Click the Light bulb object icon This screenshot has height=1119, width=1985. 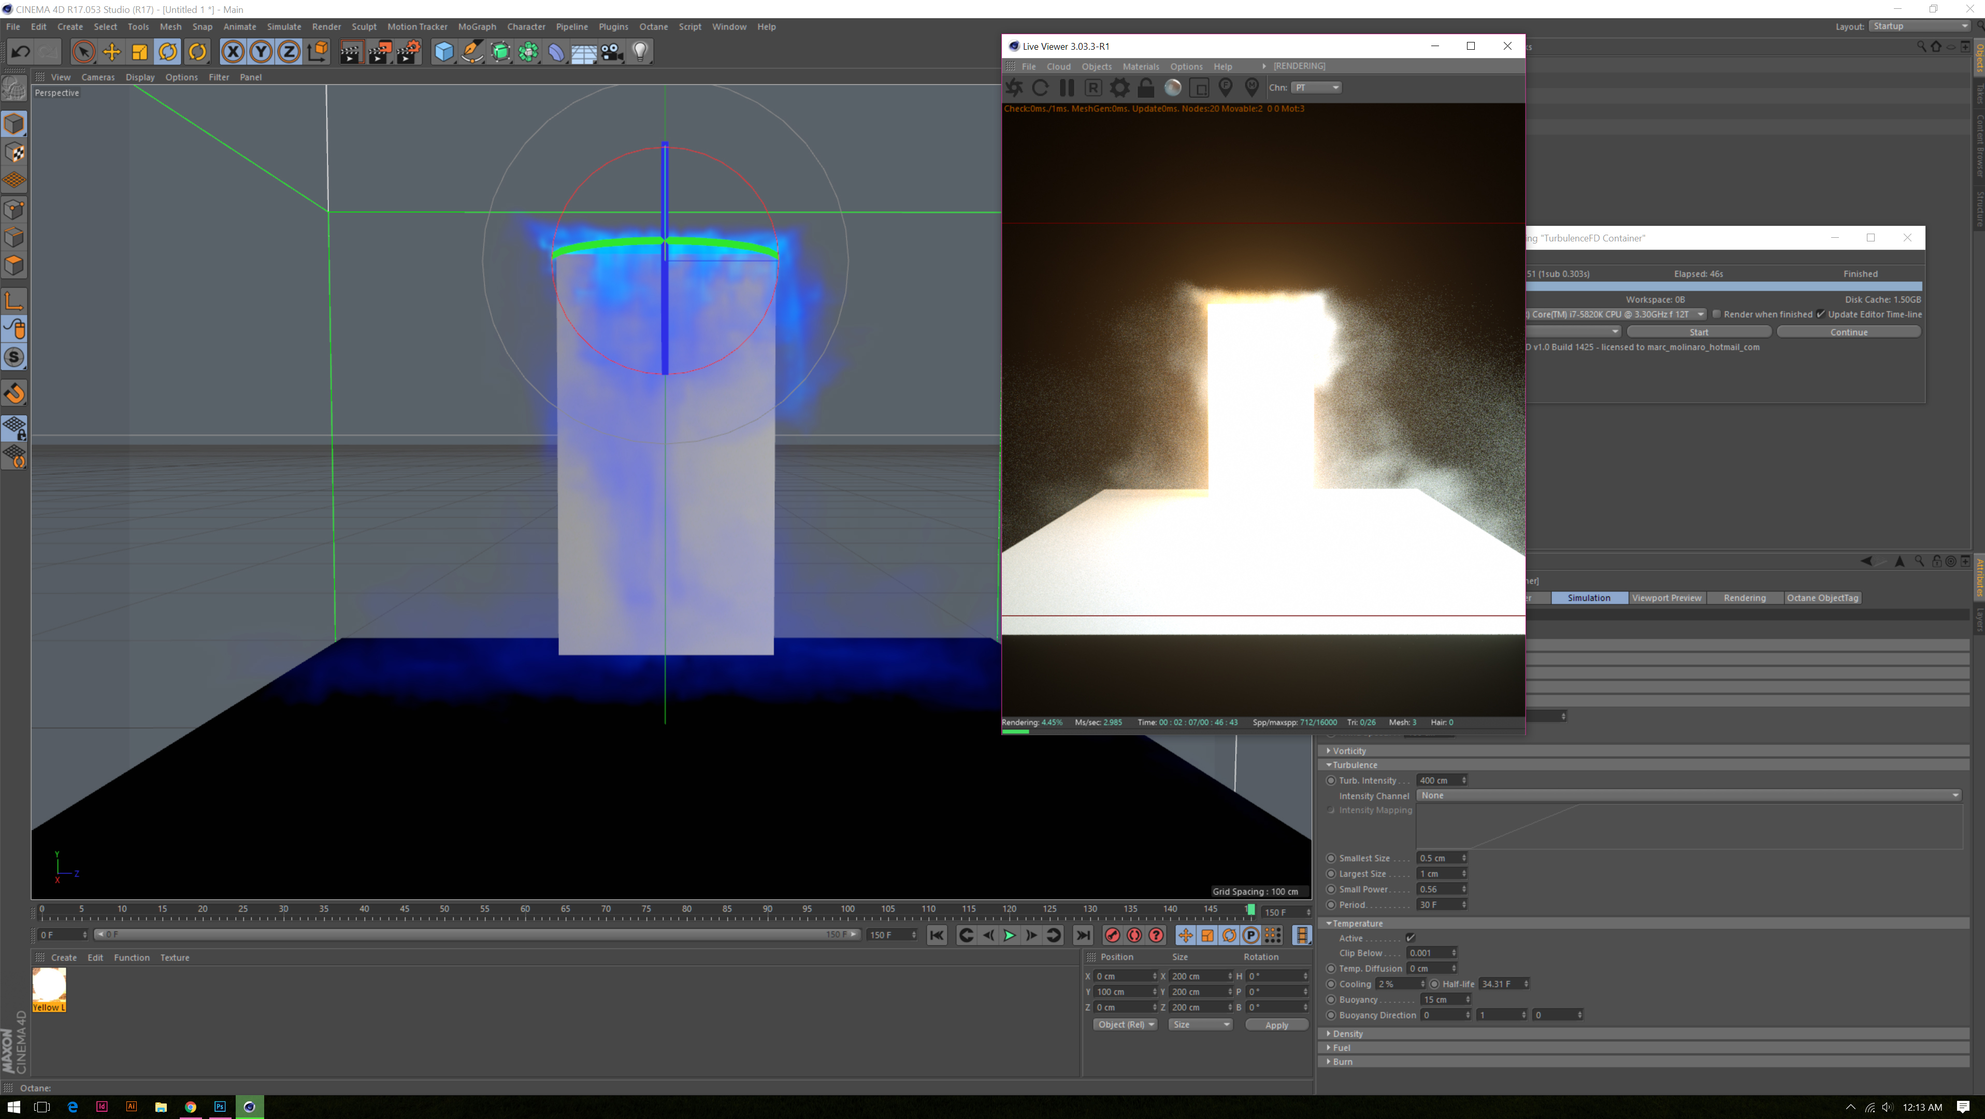coord(640,52)
